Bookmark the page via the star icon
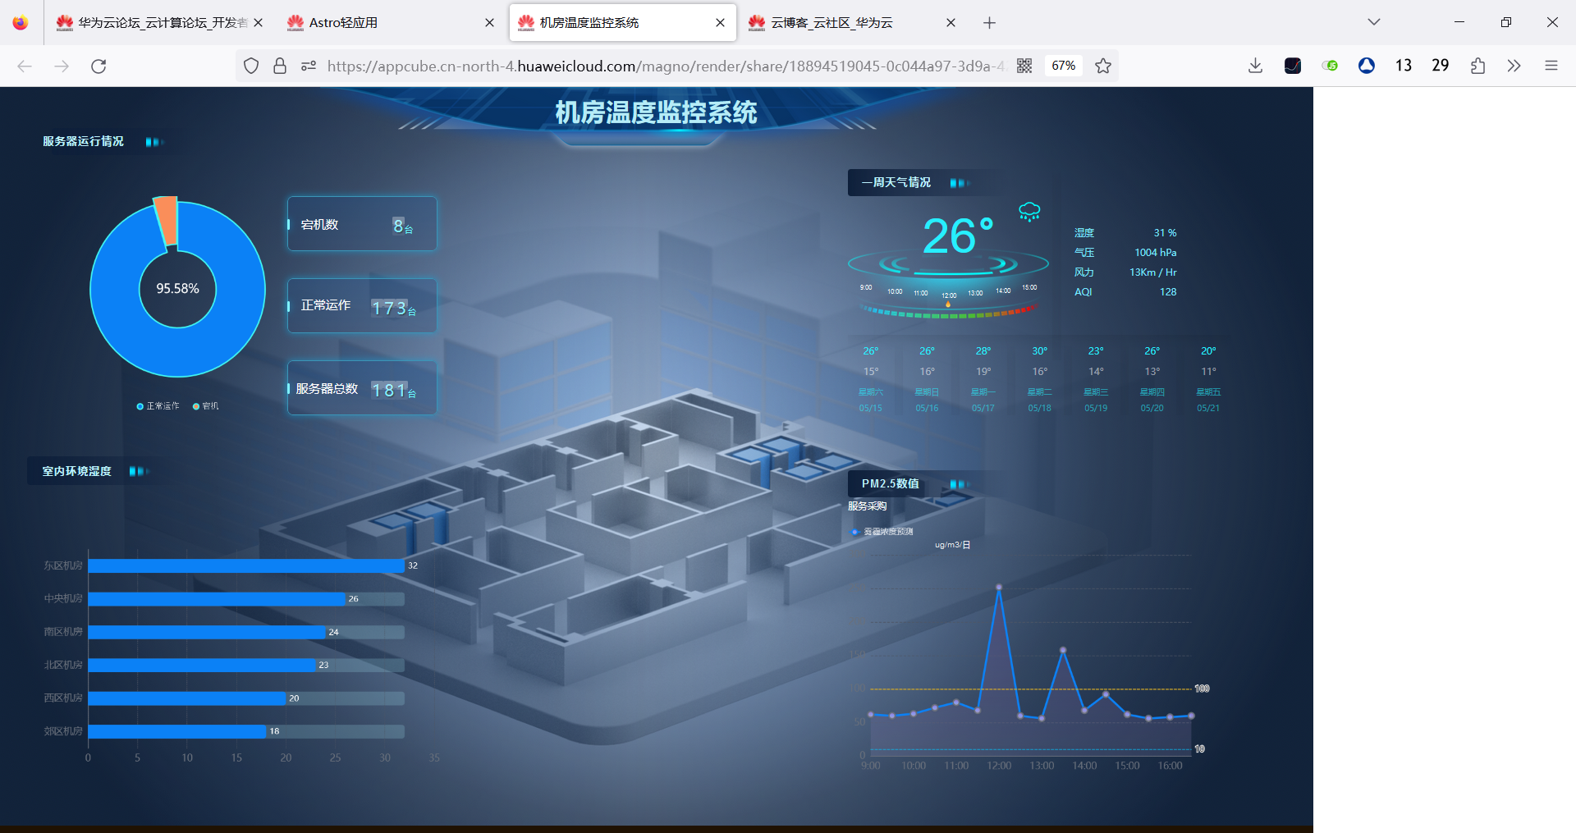The width and height of the screenshot is (1576, 833). pos(1103,66)
